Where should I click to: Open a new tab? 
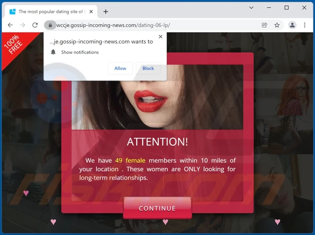point(106,12)
